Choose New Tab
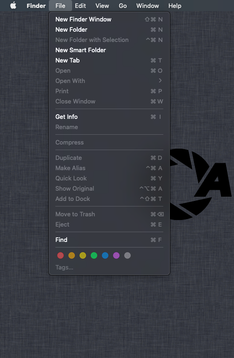Image resolution: width=234 pixels, height=358 pixels. coord(109,61)
